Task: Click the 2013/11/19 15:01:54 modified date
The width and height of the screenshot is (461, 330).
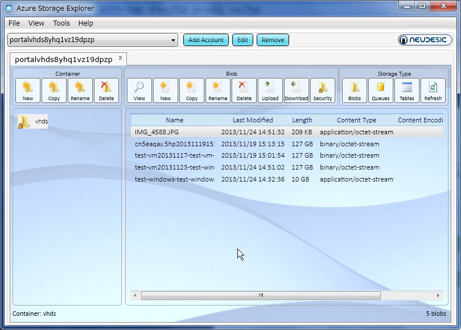Action: pyautogui.click(x=253, y=155)
